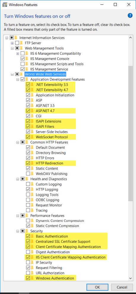Select the HTTP Errors label
The width and height of the screenshot is (136, 294).
(45, 158)
